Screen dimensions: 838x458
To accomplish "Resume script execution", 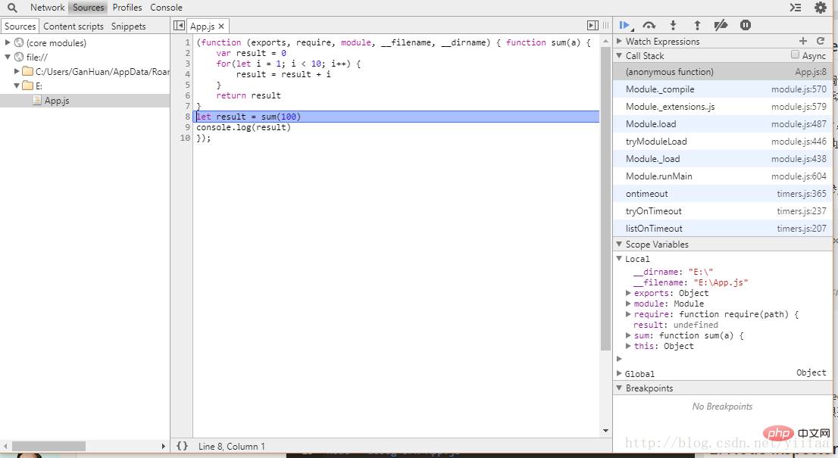I will click(624, 25).
